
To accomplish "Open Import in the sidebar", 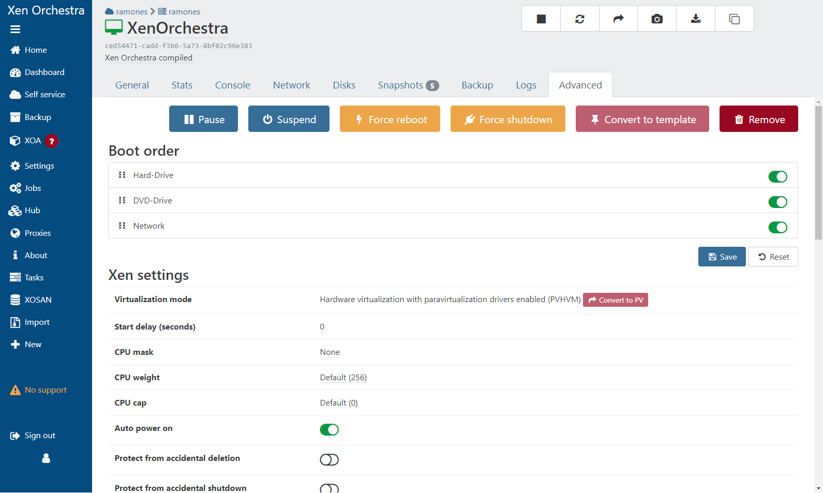I will point(30,322).
